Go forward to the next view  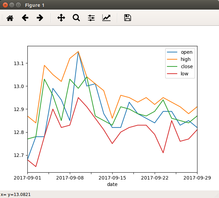tap(40, 18)
